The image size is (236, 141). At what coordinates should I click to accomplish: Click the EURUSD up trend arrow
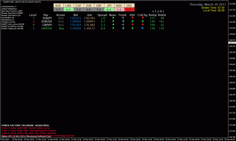tap(123, 21)
